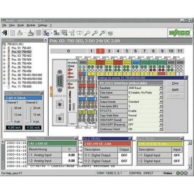The height and width of the screenshot is (194, 194).
Task: Click the log panel scroll up arrow
Action: 190,143
